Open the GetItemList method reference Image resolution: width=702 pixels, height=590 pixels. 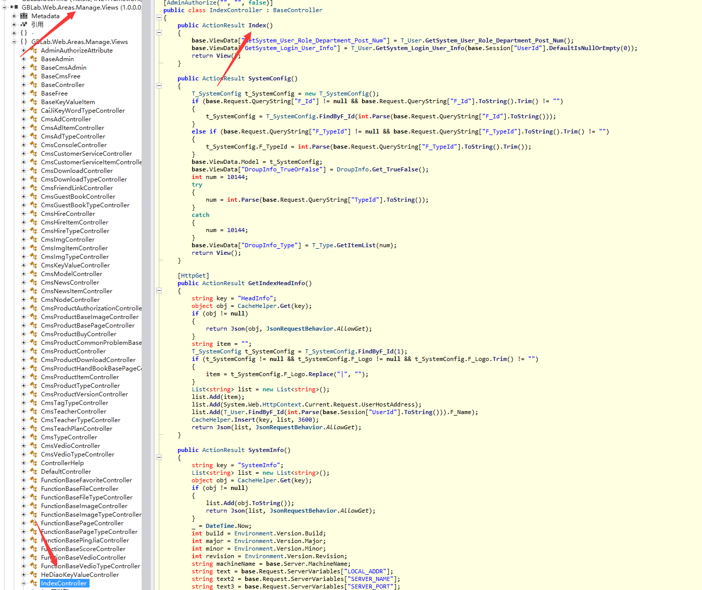point(356,245)
